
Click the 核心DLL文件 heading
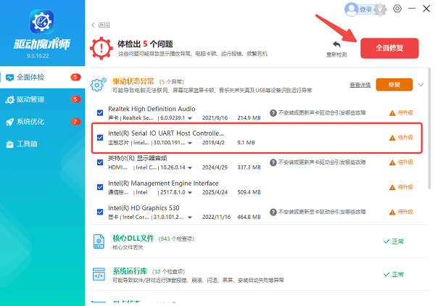[x=133, y=239]
